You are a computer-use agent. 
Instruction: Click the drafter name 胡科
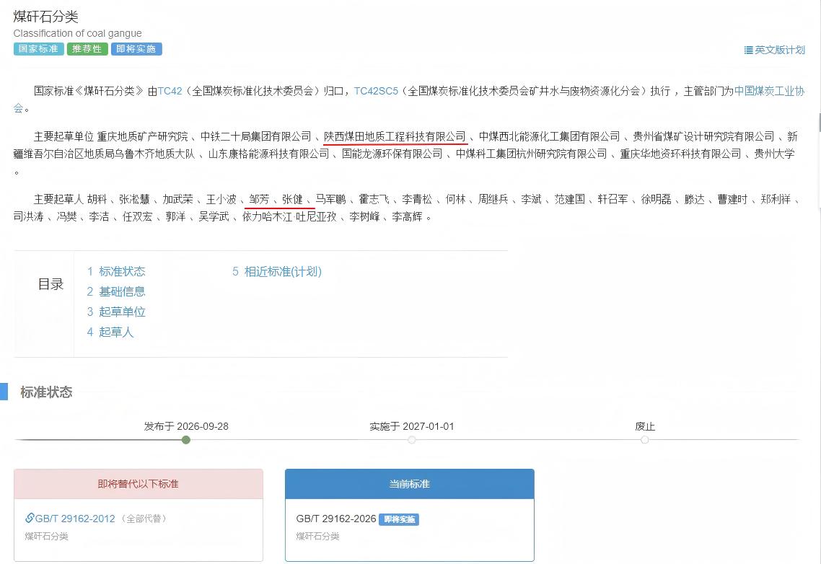point(97,200)
